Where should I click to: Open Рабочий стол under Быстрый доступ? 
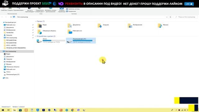(10, 25)
